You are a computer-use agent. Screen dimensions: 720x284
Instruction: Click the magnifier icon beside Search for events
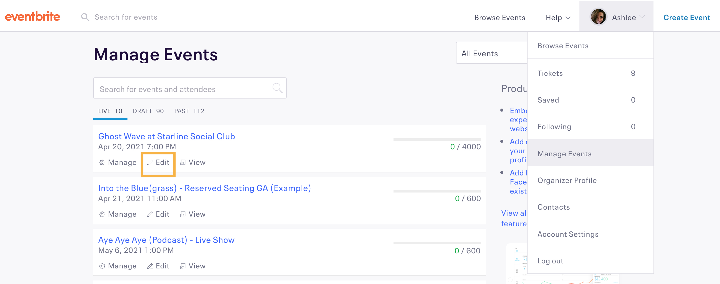[85, 17]
